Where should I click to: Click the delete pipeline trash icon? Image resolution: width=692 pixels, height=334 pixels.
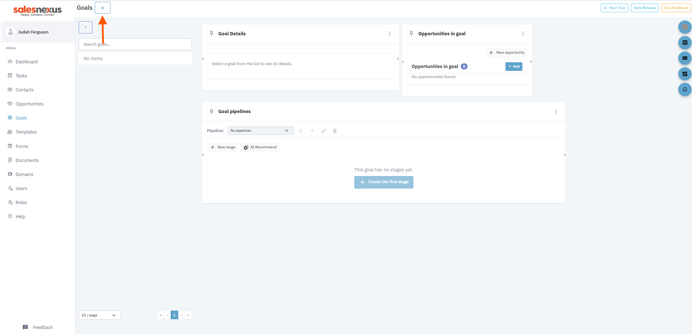(335, 131)
